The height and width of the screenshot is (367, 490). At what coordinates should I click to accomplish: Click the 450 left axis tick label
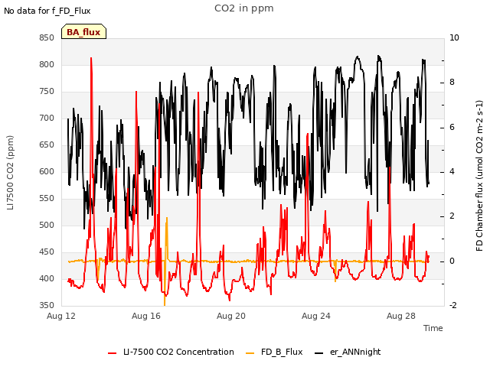[x=47, y=252]
